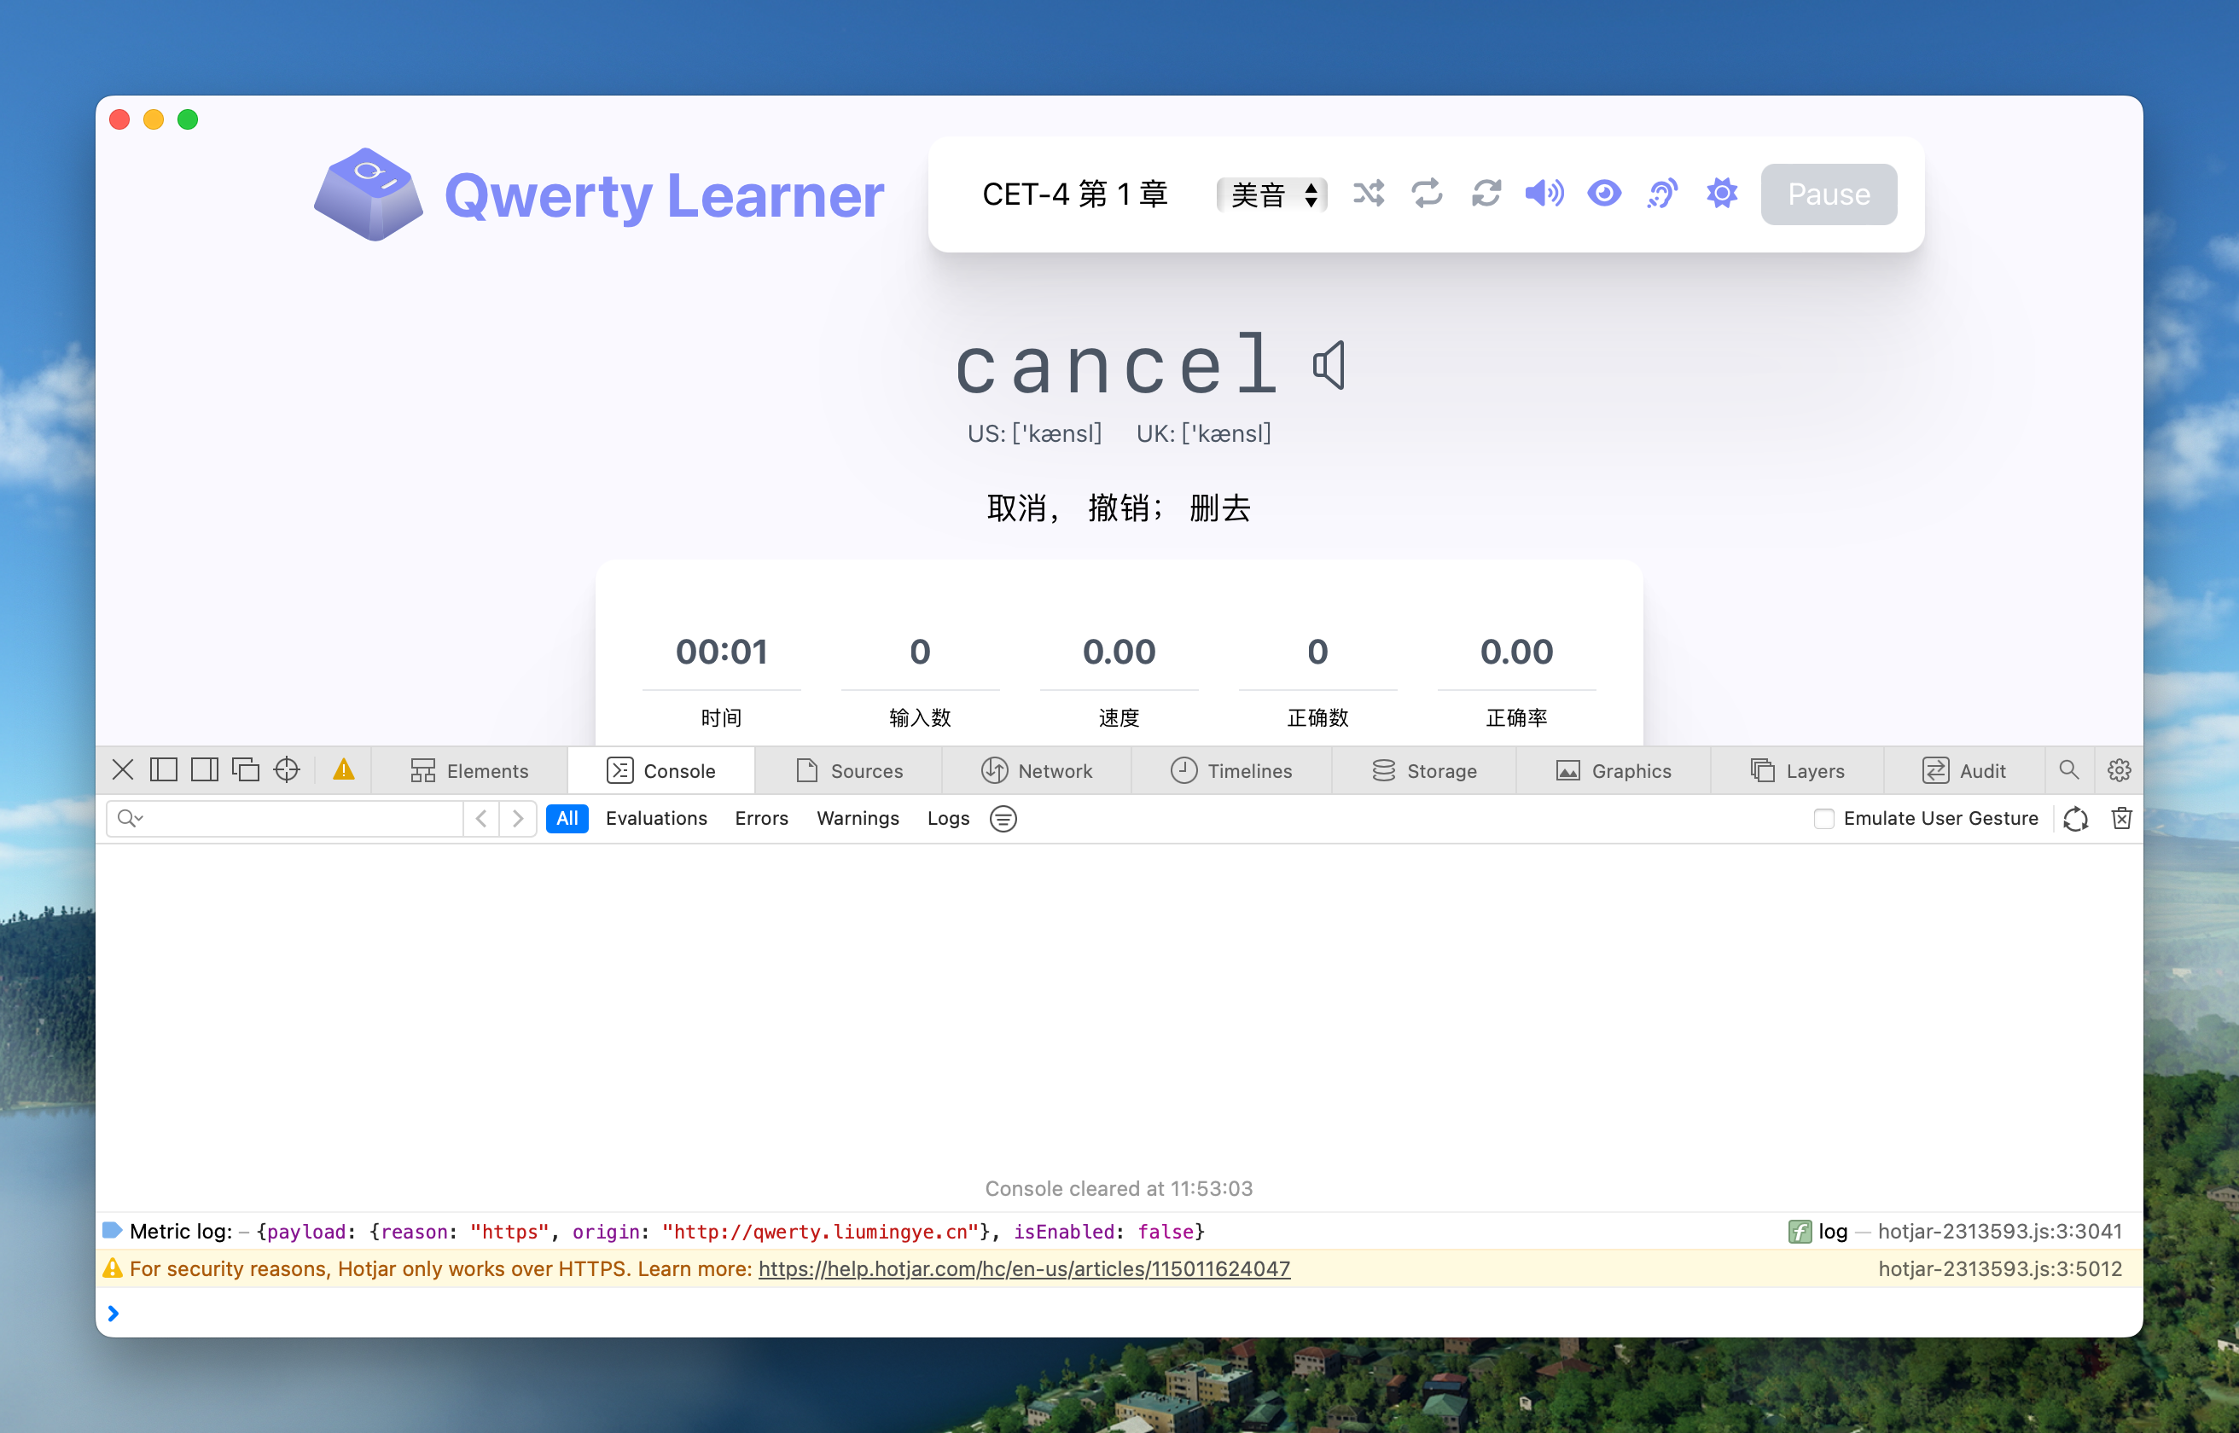Open the 美音 pronunciation dropdown
Viewport: 2239px width, 1433px height.
(1272, 194)
